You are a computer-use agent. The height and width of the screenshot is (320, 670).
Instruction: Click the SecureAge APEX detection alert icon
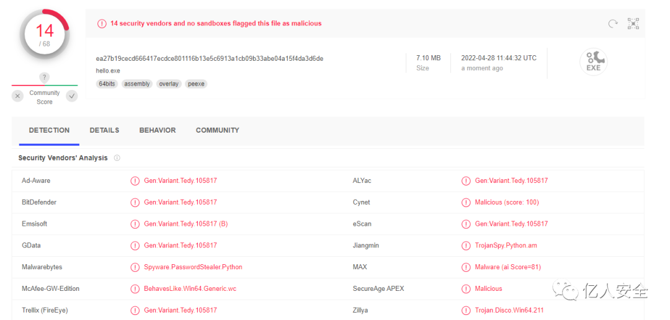[x=466, y=289]
